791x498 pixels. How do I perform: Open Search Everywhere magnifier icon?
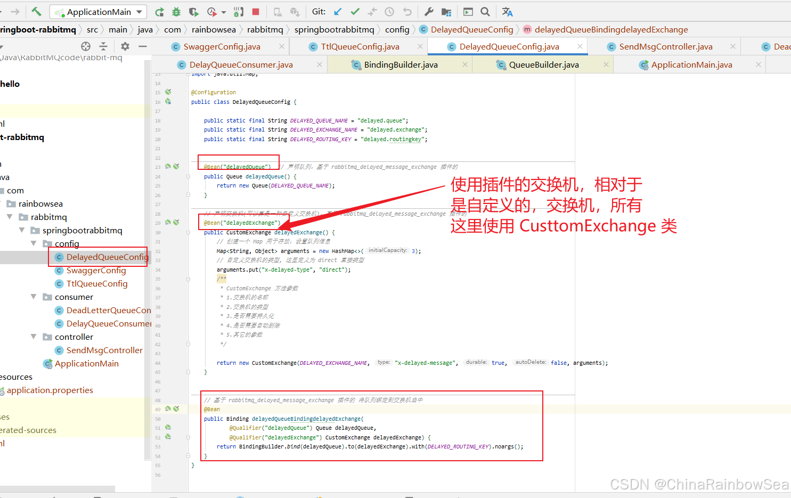tap(485, 12)
